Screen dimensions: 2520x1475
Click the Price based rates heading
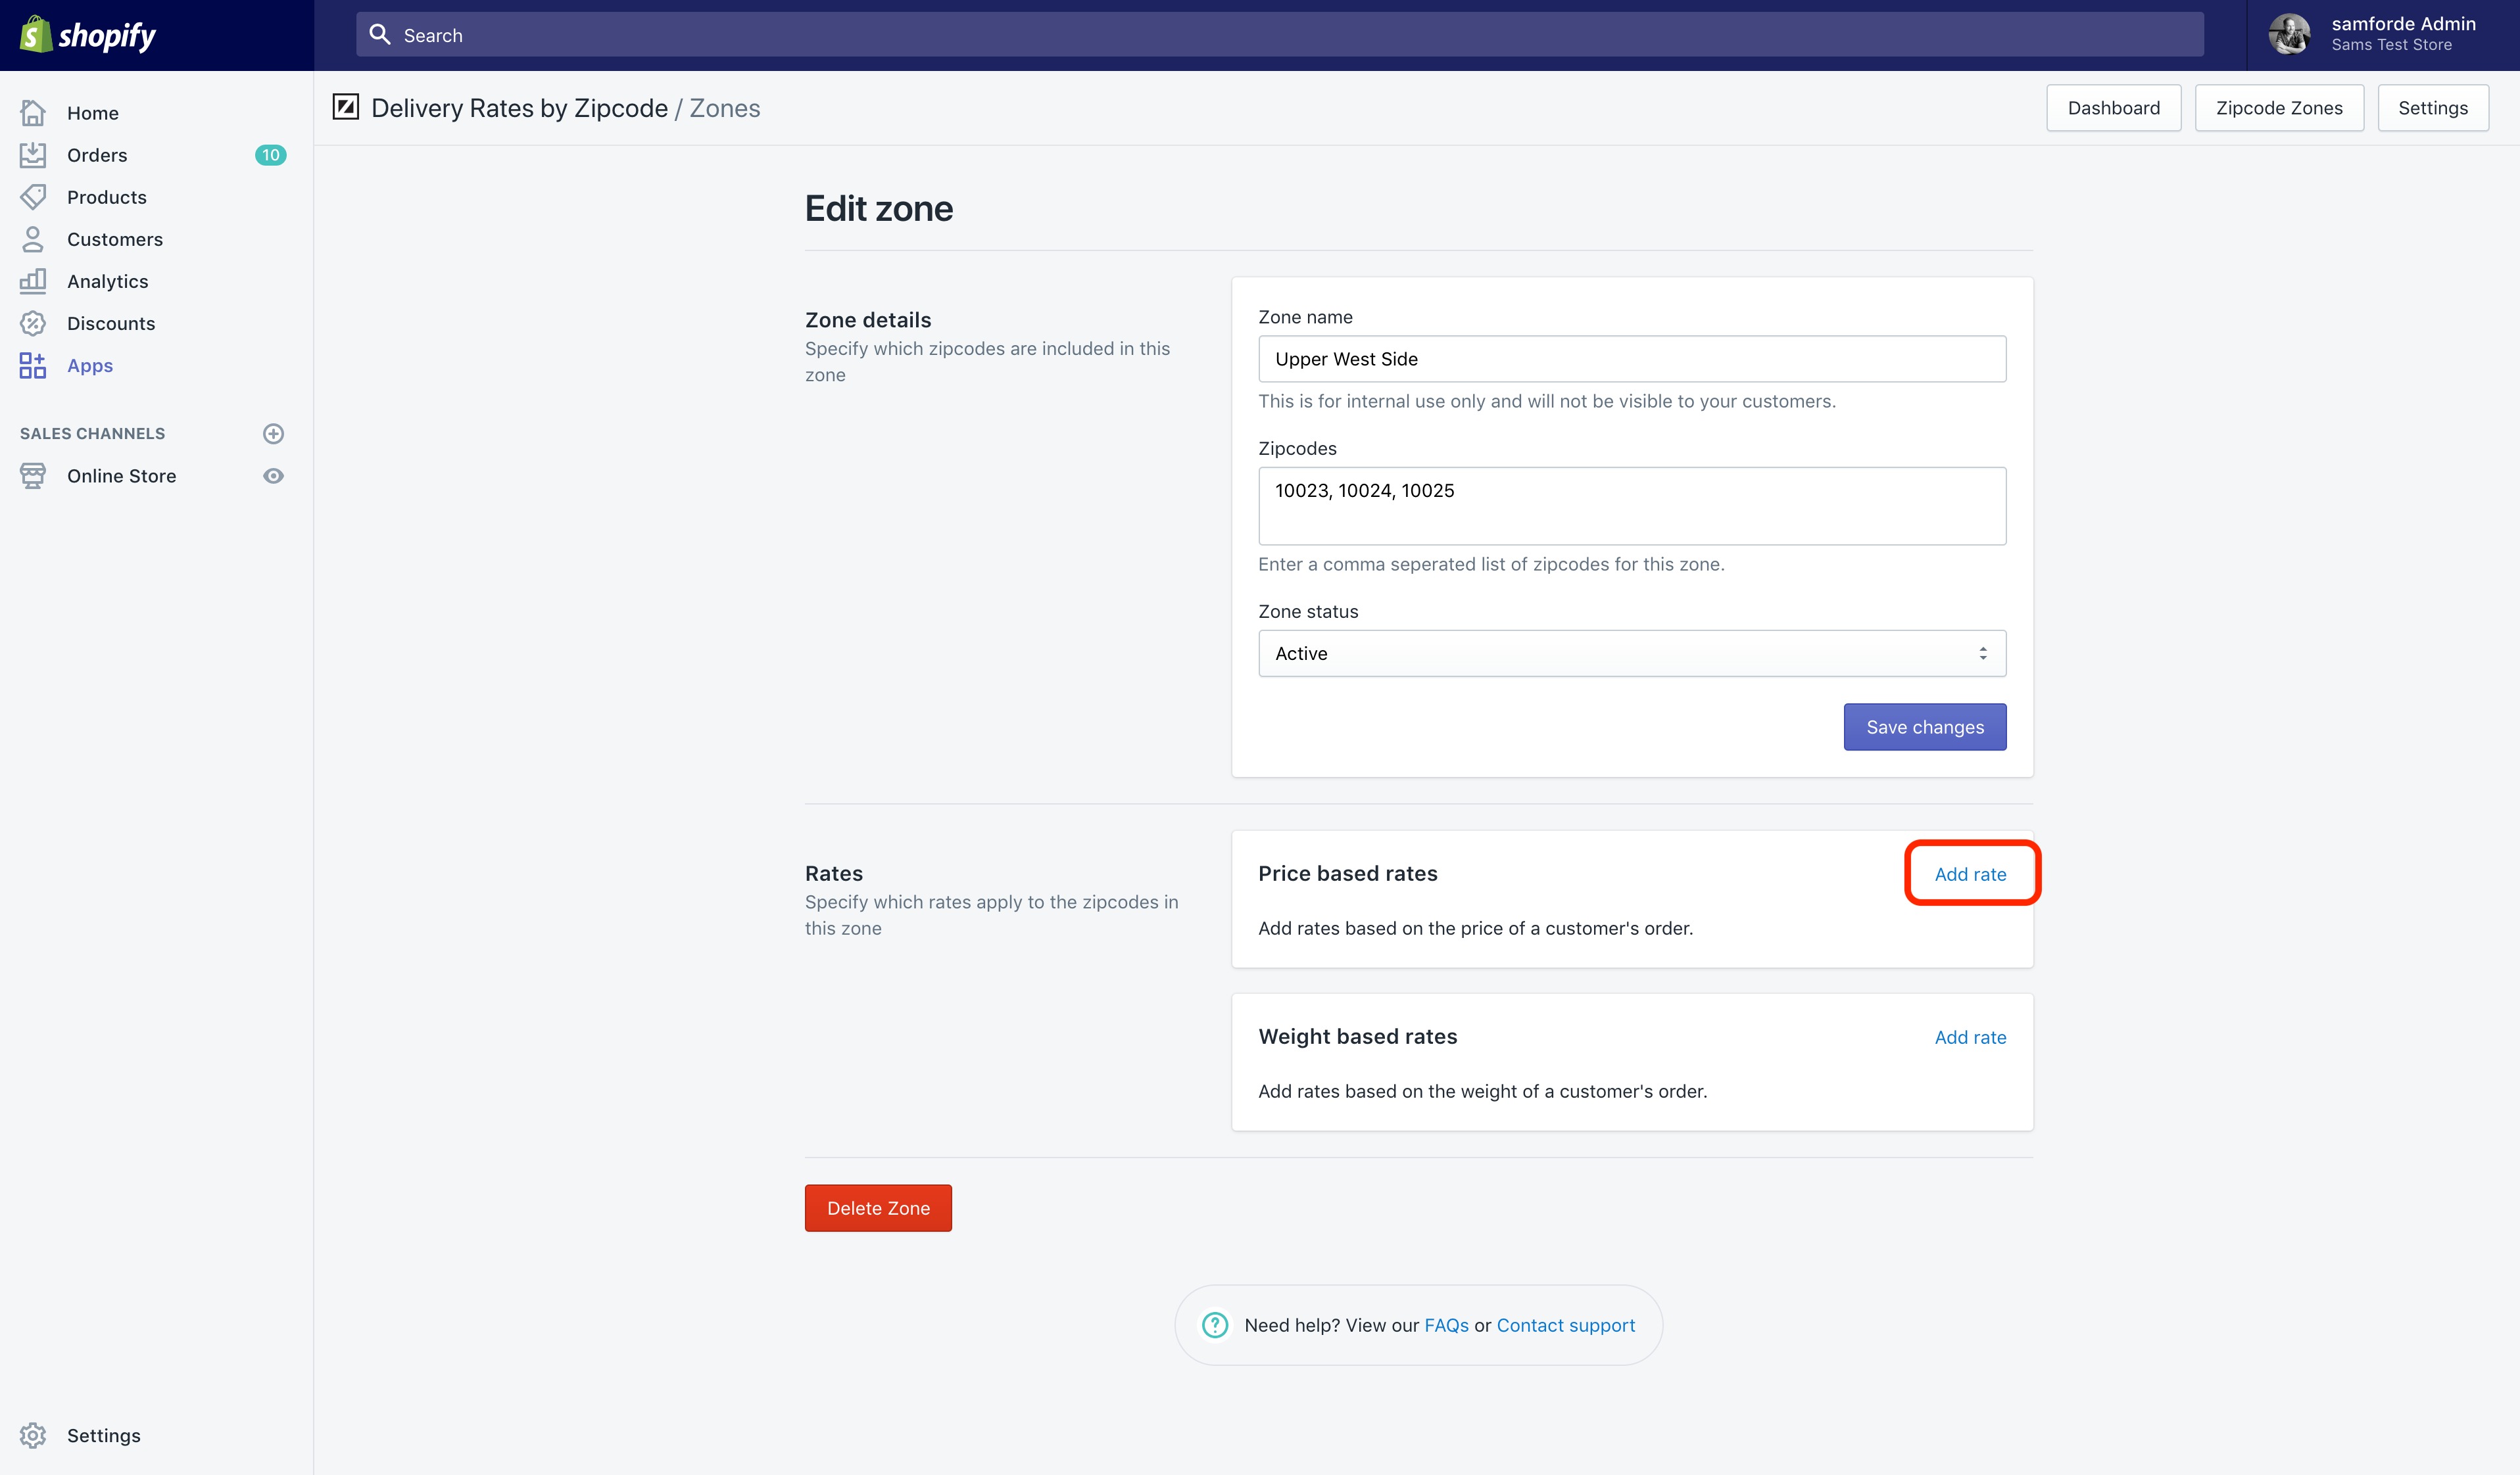point(1348,874)
